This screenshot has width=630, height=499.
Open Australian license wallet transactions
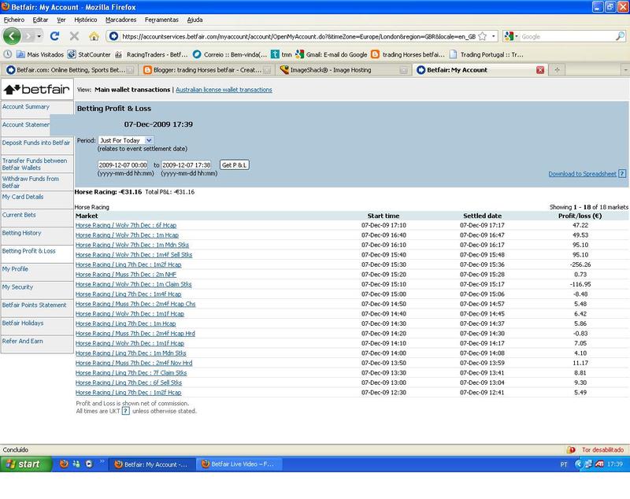coord(224,90)
